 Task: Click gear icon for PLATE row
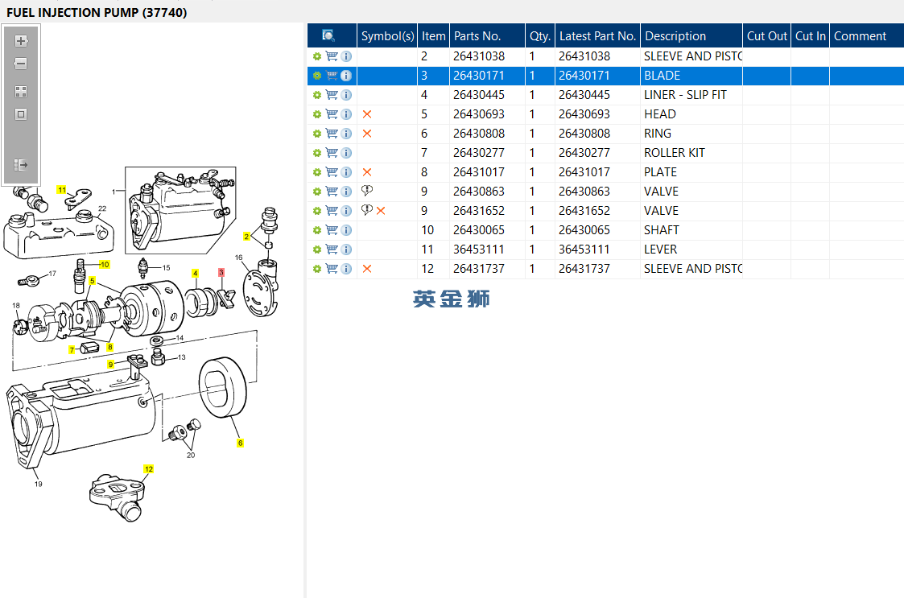[316, 172]
